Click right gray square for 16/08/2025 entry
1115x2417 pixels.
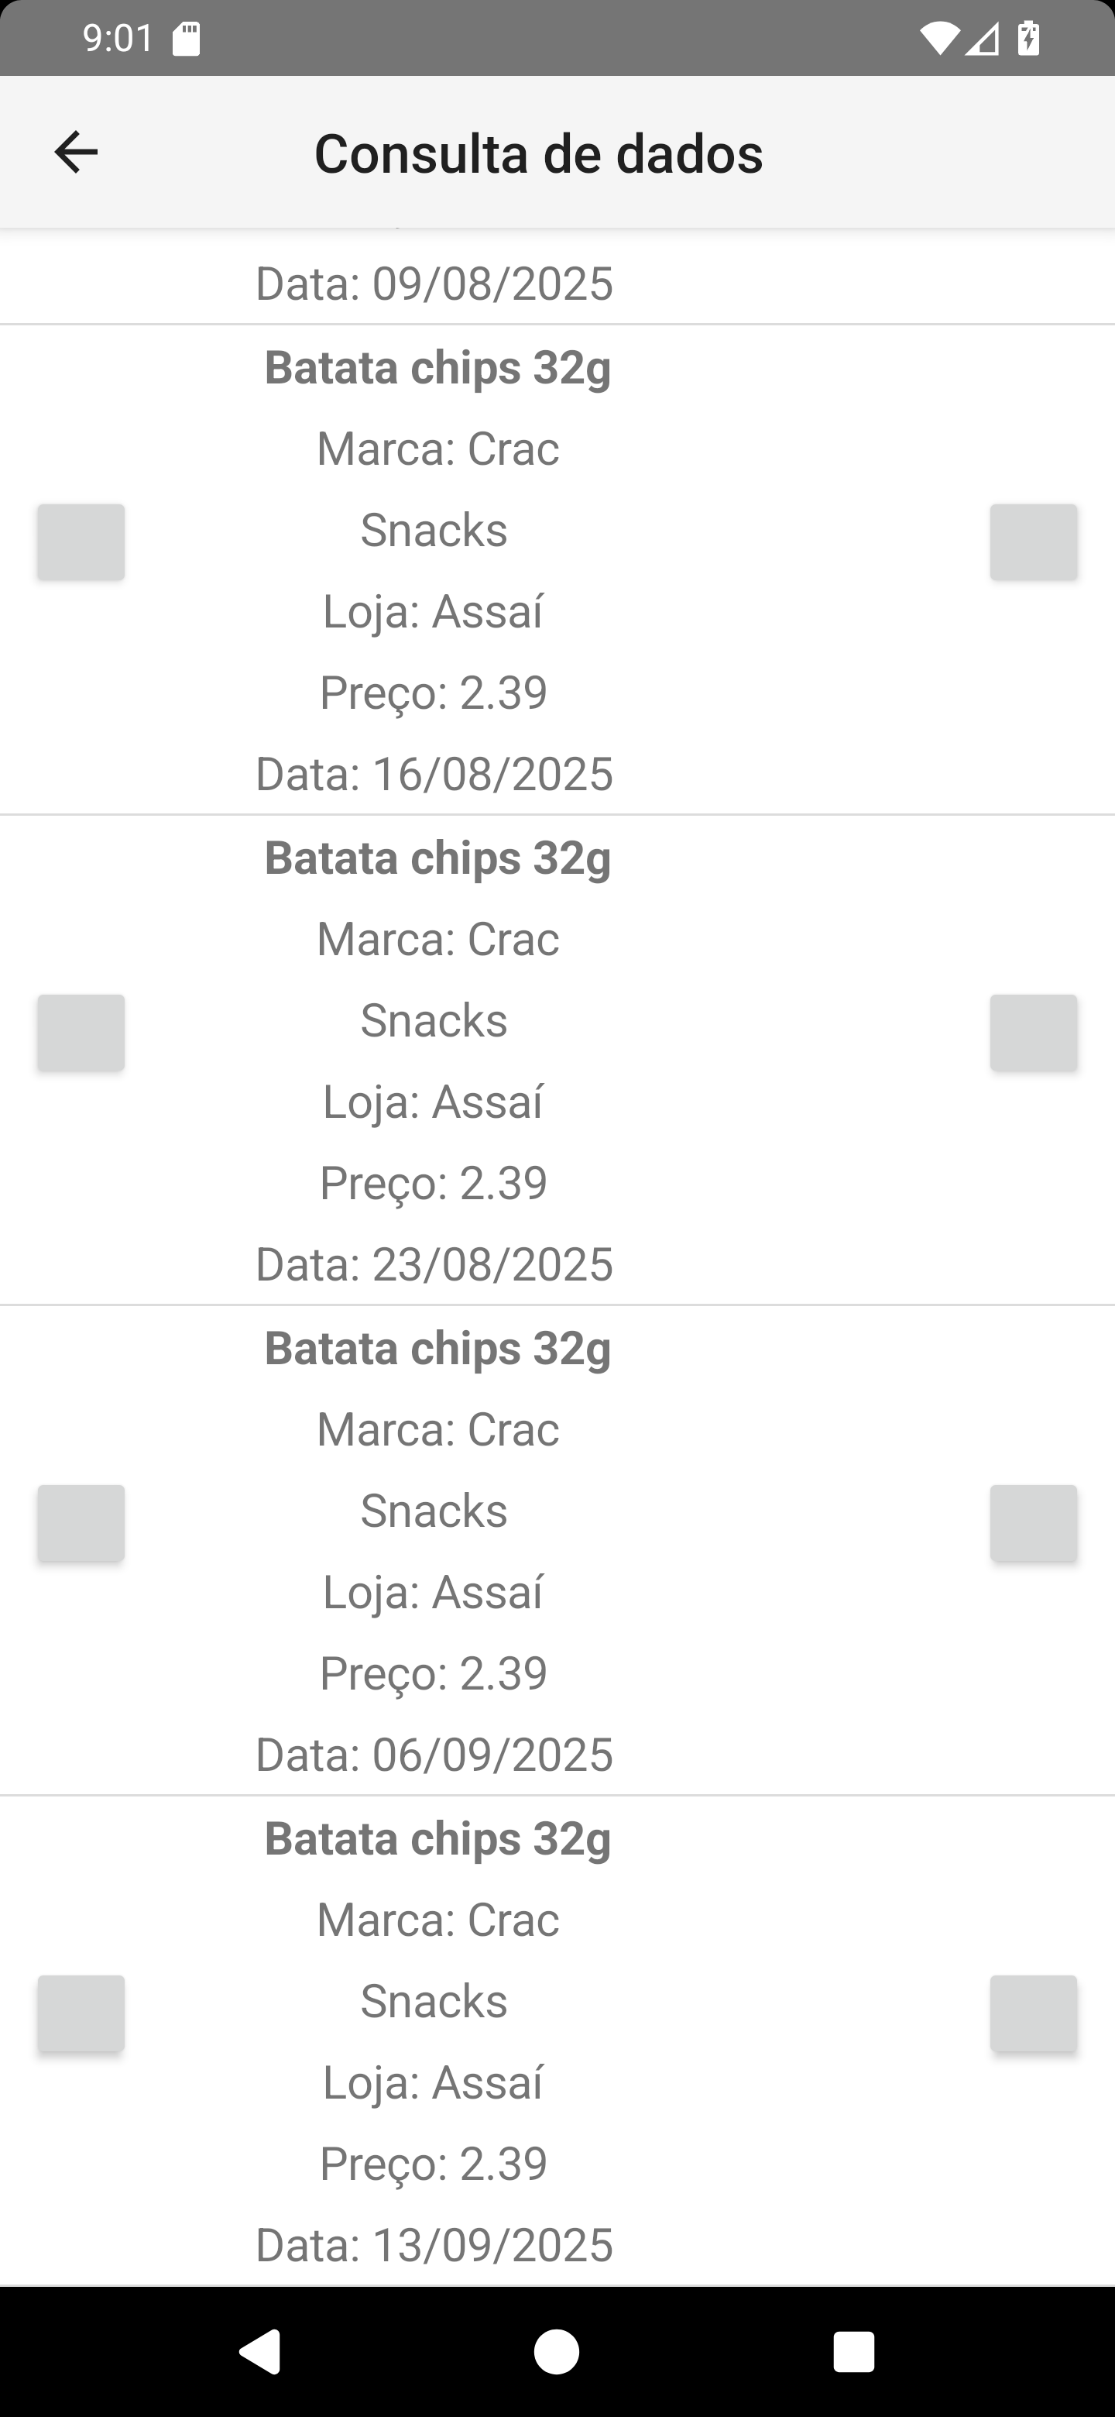tap(1034, 542)
